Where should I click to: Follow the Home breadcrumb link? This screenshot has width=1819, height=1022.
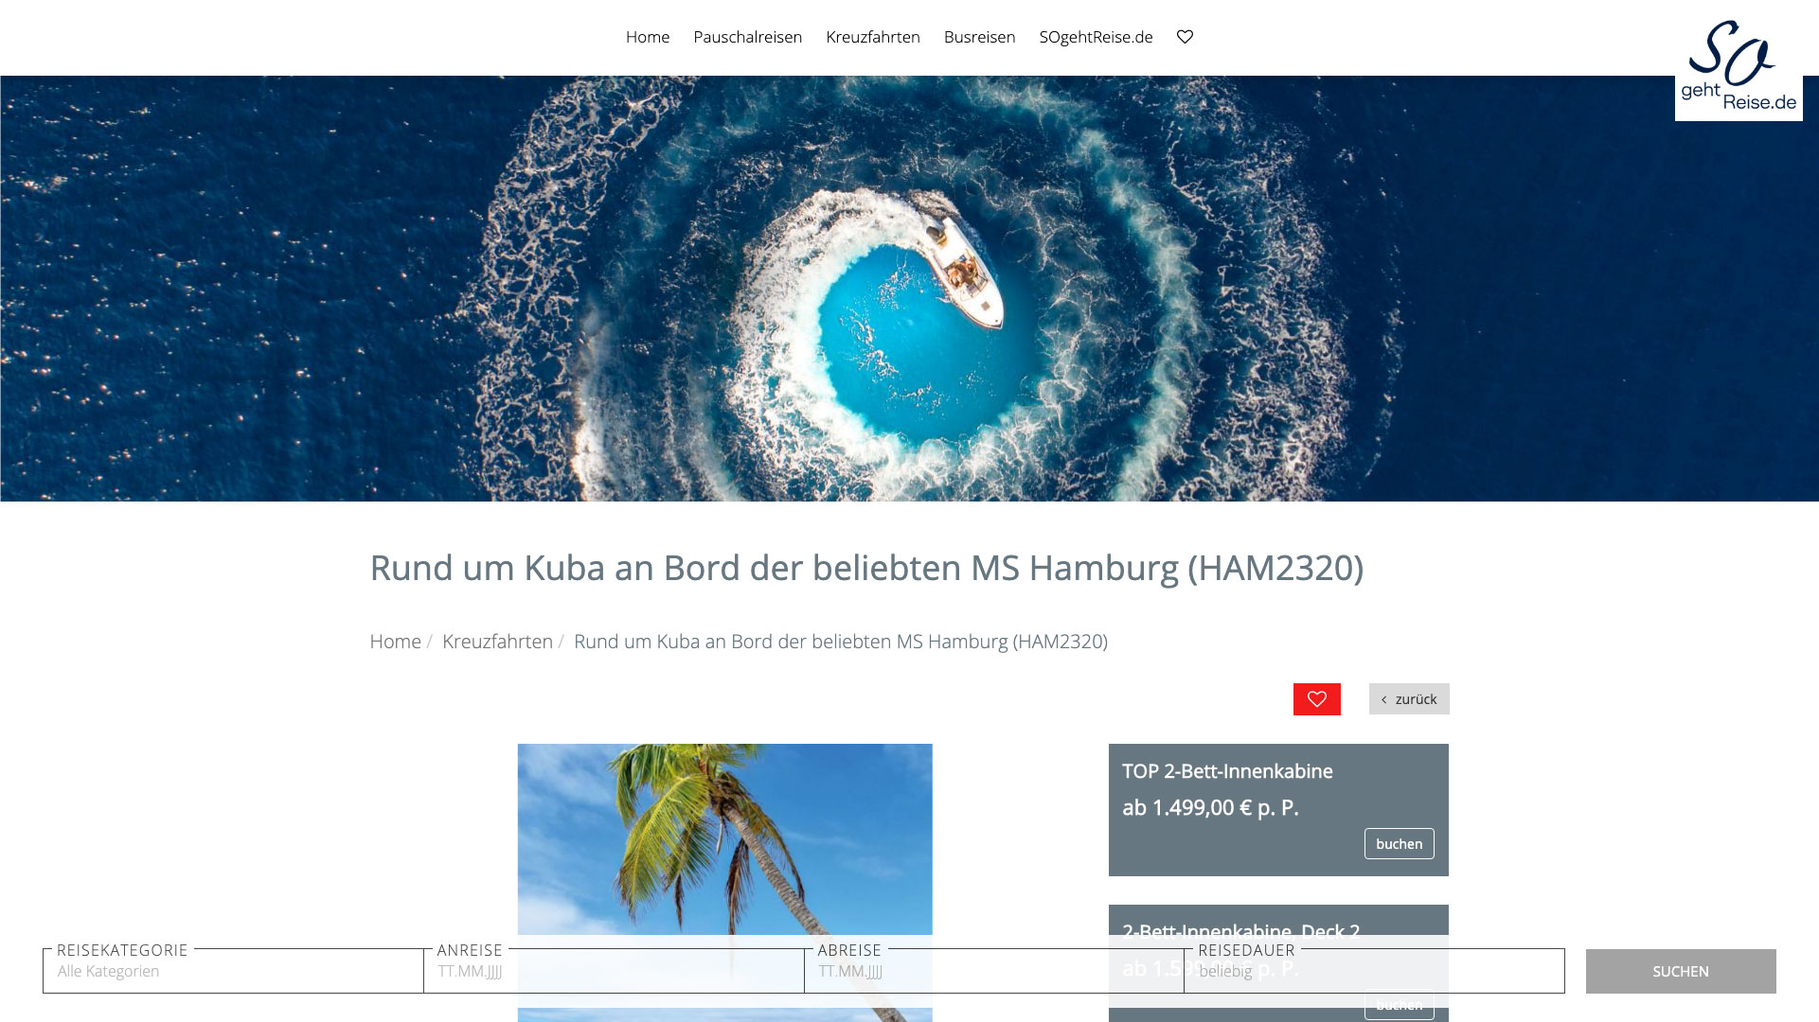(395, 642)
